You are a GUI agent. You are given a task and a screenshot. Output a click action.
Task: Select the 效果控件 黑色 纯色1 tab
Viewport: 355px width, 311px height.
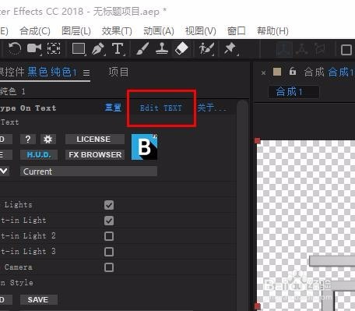pos(39,72)
